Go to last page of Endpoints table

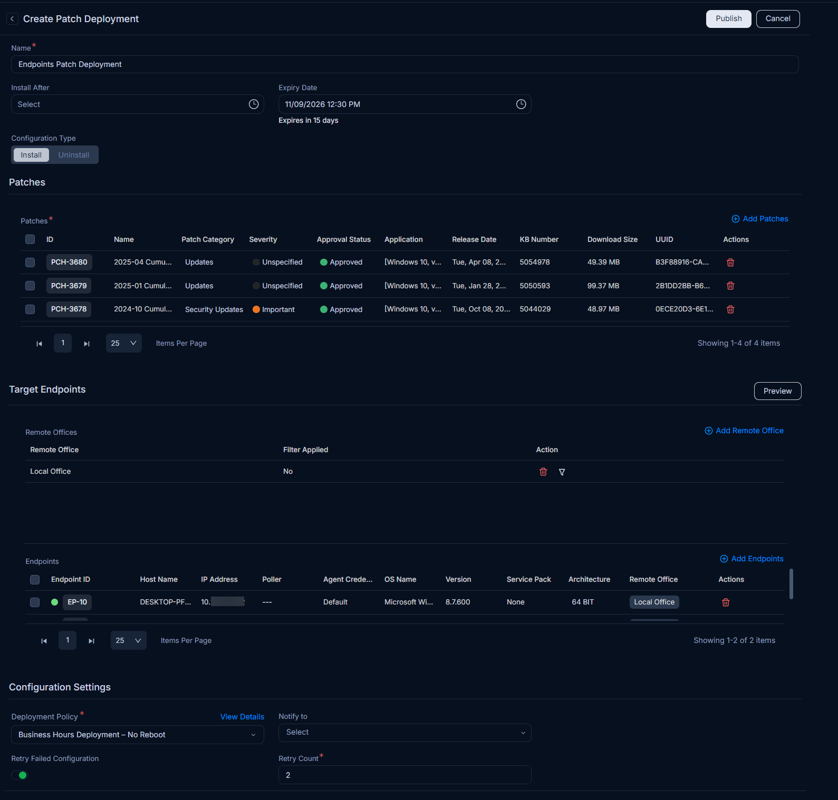[92, 641]
